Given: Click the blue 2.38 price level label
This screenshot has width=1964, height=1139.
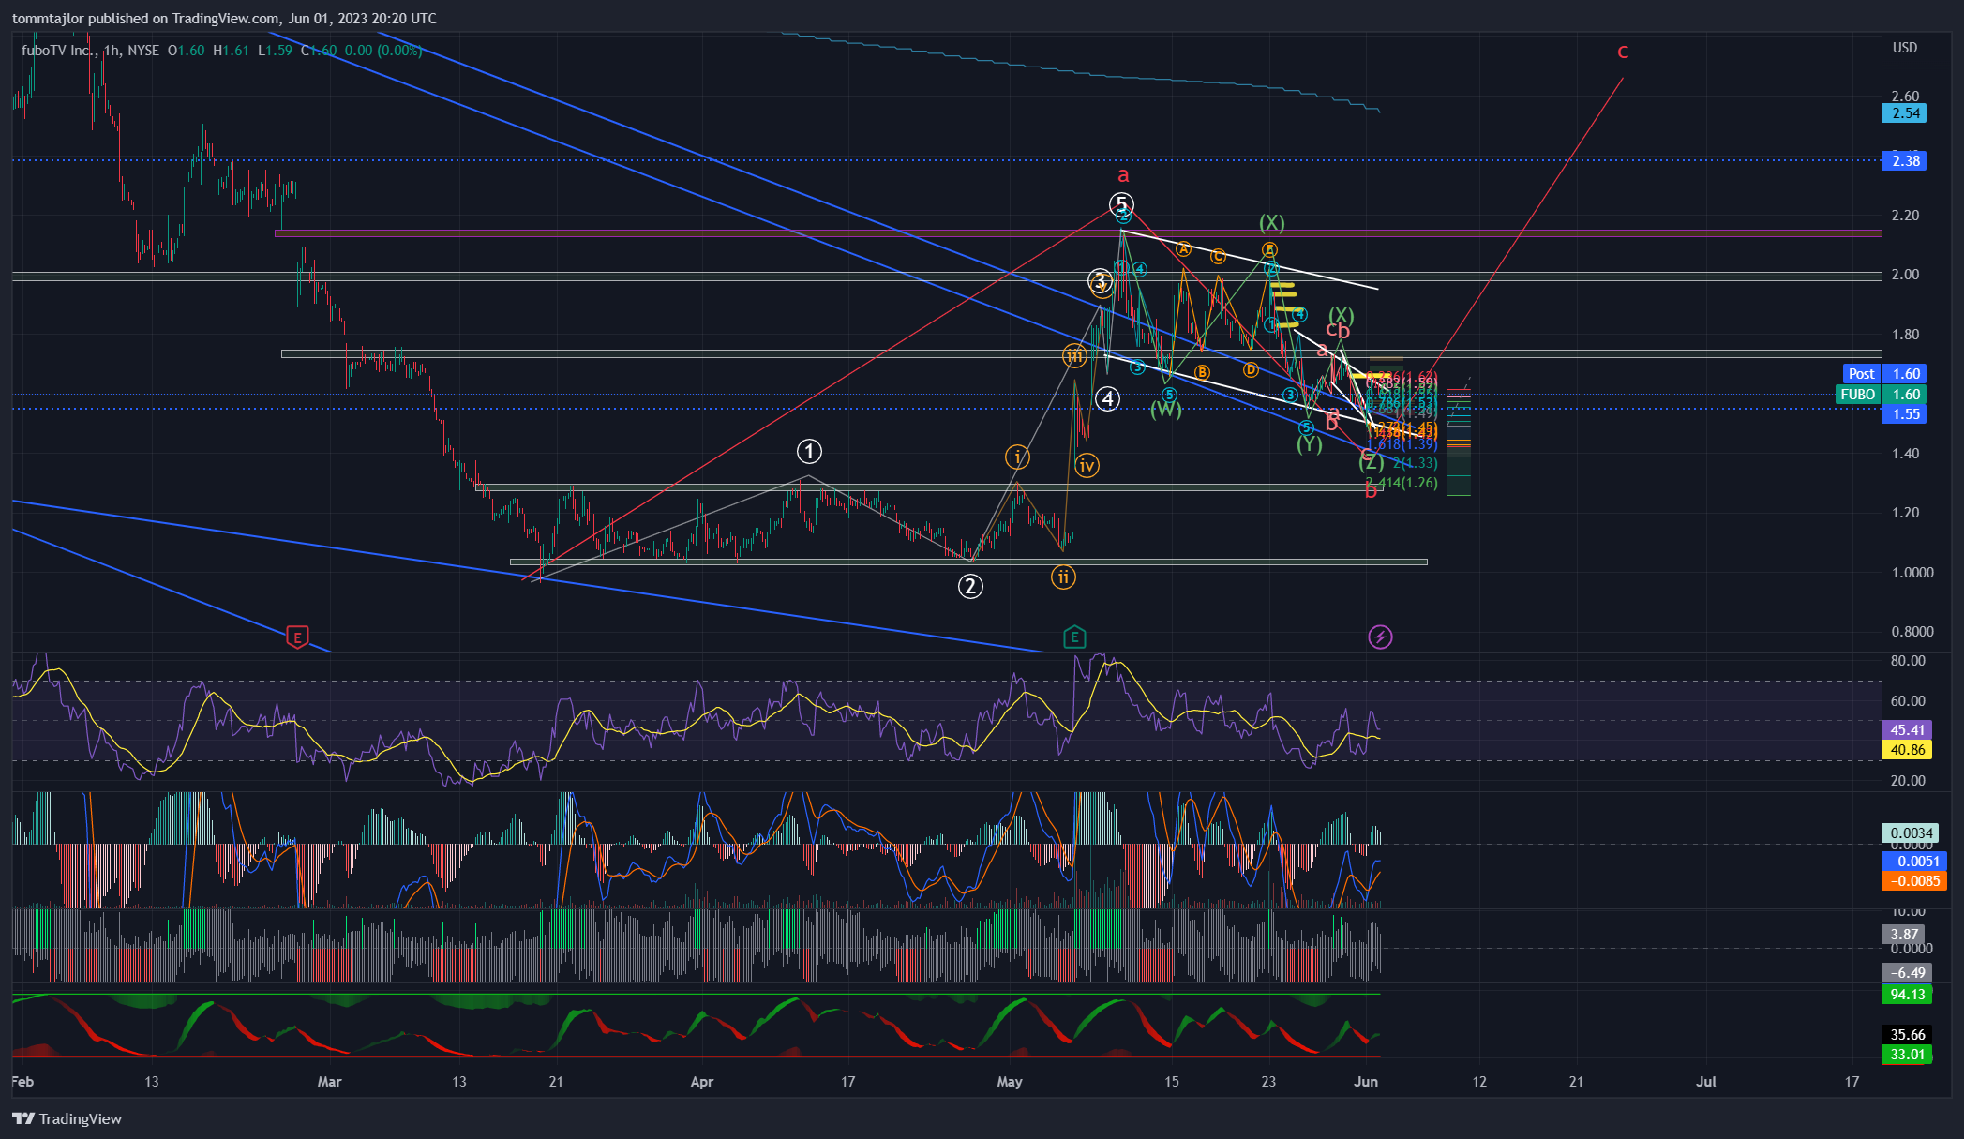Looking at the screenshot, I should [x=1904, y=161].
